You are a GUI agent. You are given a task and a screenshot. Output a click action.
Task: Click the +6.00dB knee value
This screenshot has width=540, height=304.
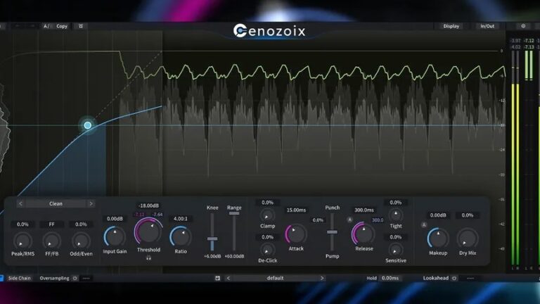(212, 256)
